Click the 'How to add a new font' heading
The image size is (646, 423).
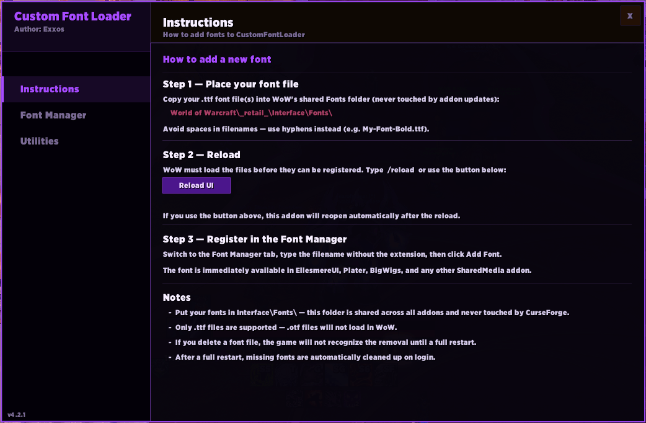[217, 60]
